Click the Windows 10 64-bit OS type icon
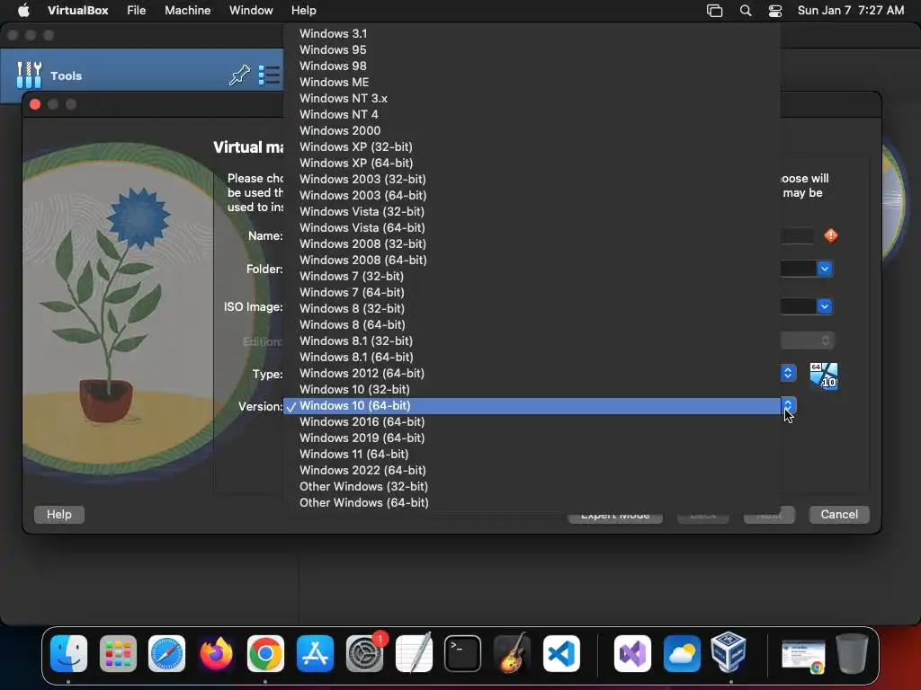This screenshot has height=690, width=921. pos(824,376)
